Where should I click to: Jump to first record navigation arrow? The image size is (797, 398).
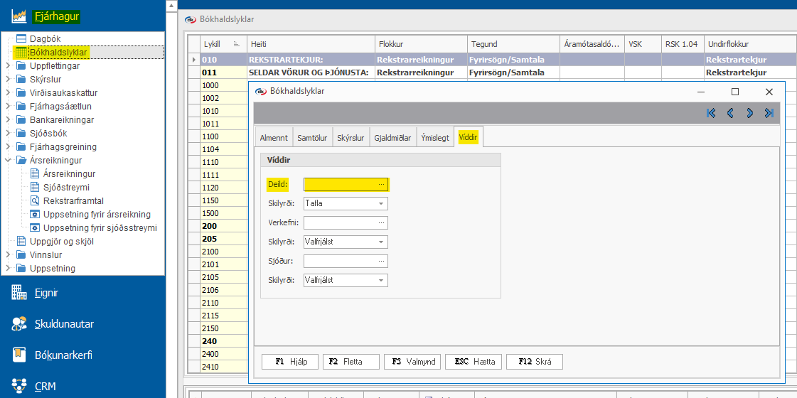pos(711,113)
